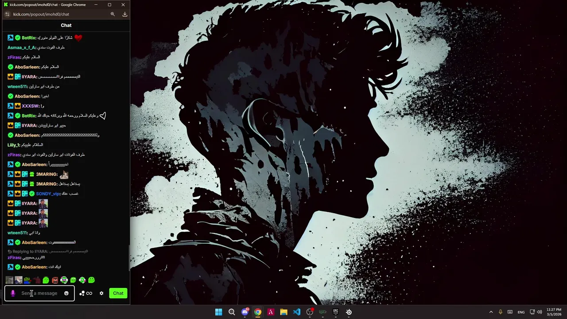The height and width of the screenshot is (319, 567).
Task: Open Liily_1 username in chat
Action: (13, 145)
